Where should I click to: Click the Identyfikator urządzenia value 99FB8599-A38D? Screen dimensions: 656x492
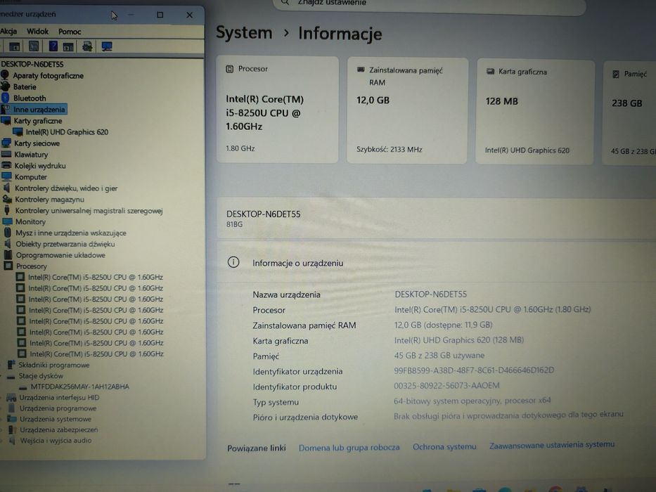tap(474, 370)
